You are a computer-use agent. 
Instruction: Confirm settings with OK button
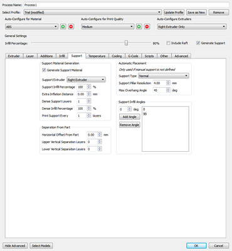[196, 245]
